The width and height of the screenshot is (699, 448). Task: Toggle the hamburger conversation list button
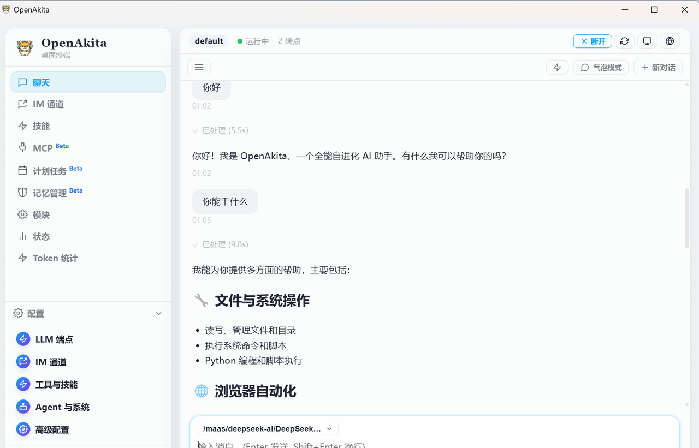pos(199,67)
